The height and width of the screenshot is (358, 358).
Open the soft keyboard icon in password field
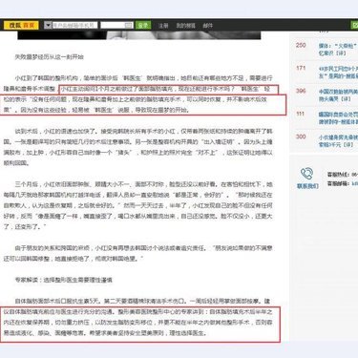(129, 25)
